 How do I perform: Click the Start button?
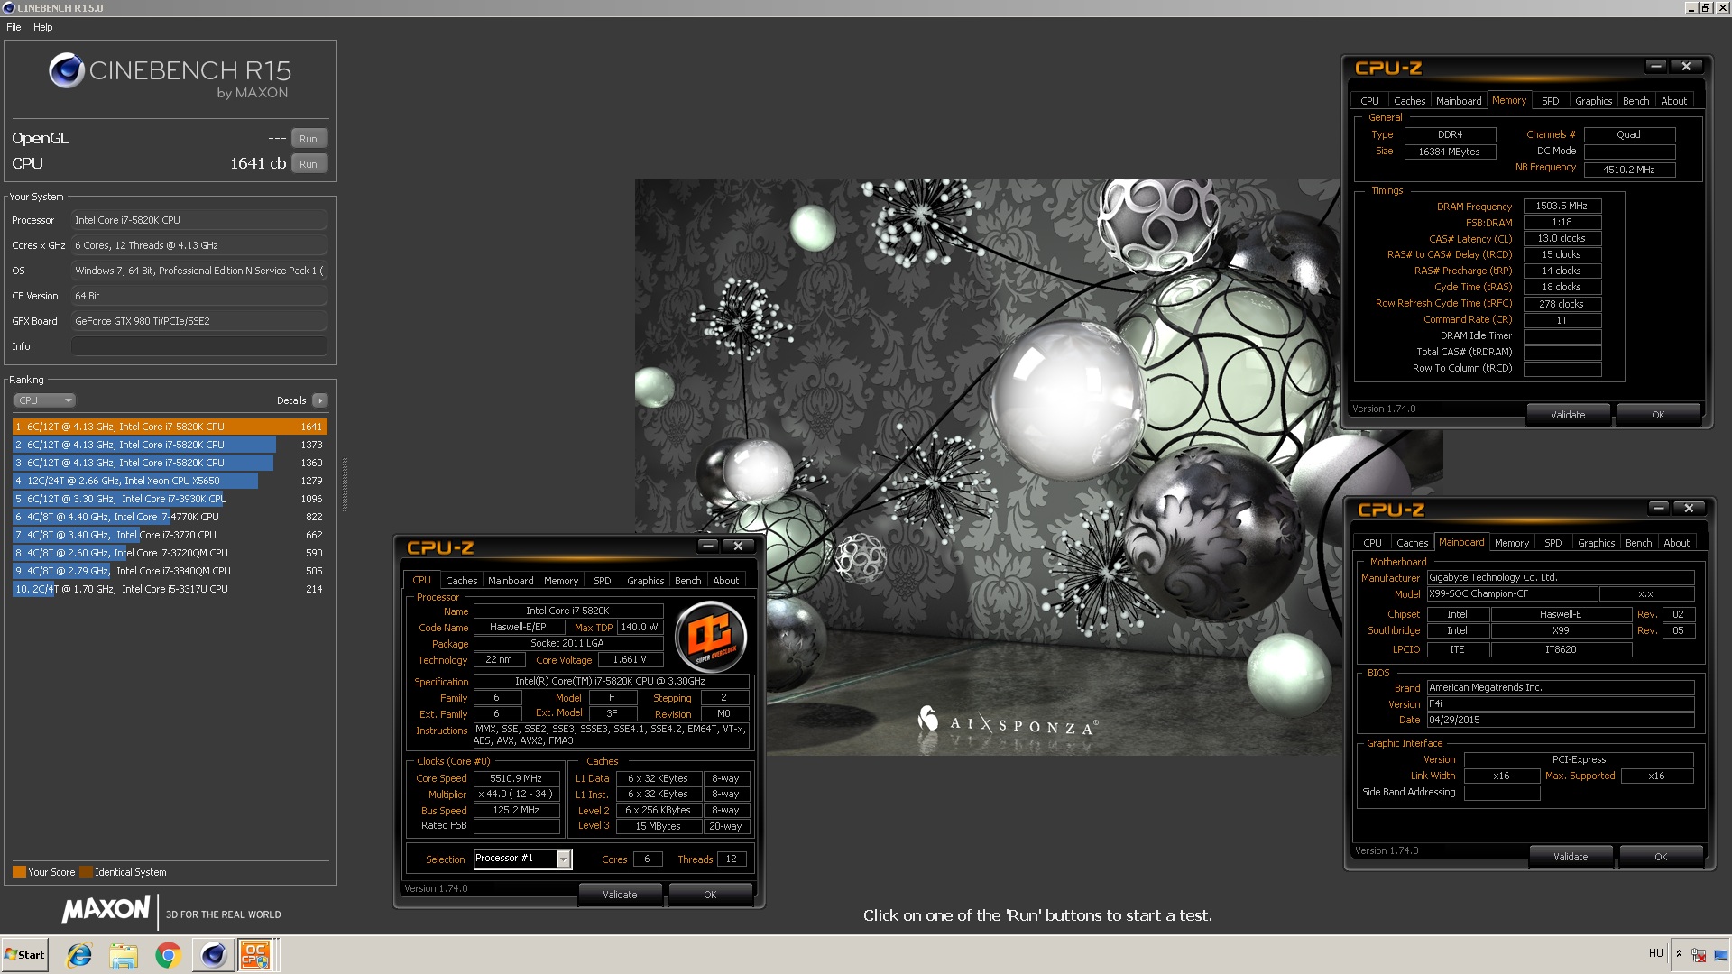pyautogui.click(x=24, y=954)
